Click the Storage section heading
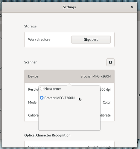Image resolution: width=140 pixels, height=149 pixels. click(31, 26)
